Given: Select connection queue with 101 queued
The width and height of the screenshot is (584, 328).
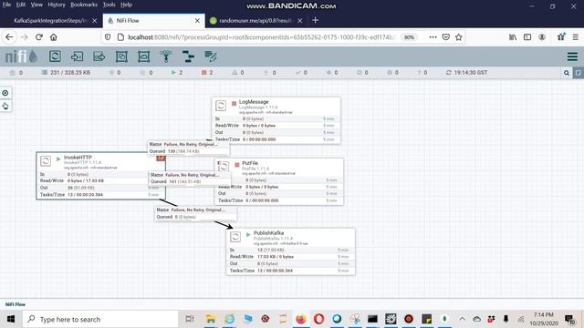Looking at the screenshot, I should pos(190,179).
